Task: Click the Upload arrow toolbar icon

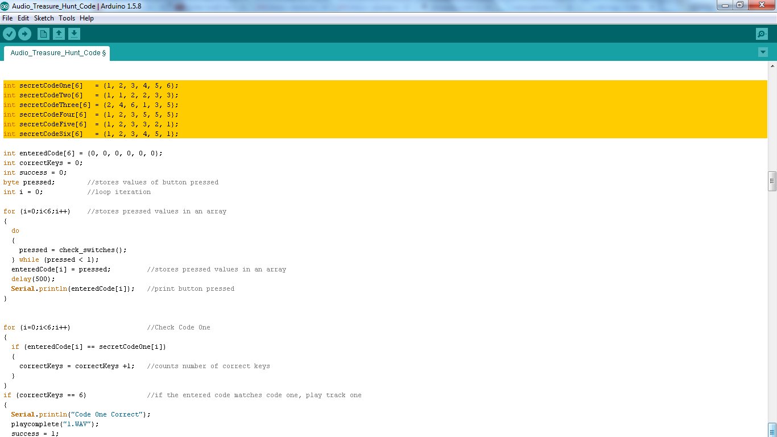Action: 24,34
